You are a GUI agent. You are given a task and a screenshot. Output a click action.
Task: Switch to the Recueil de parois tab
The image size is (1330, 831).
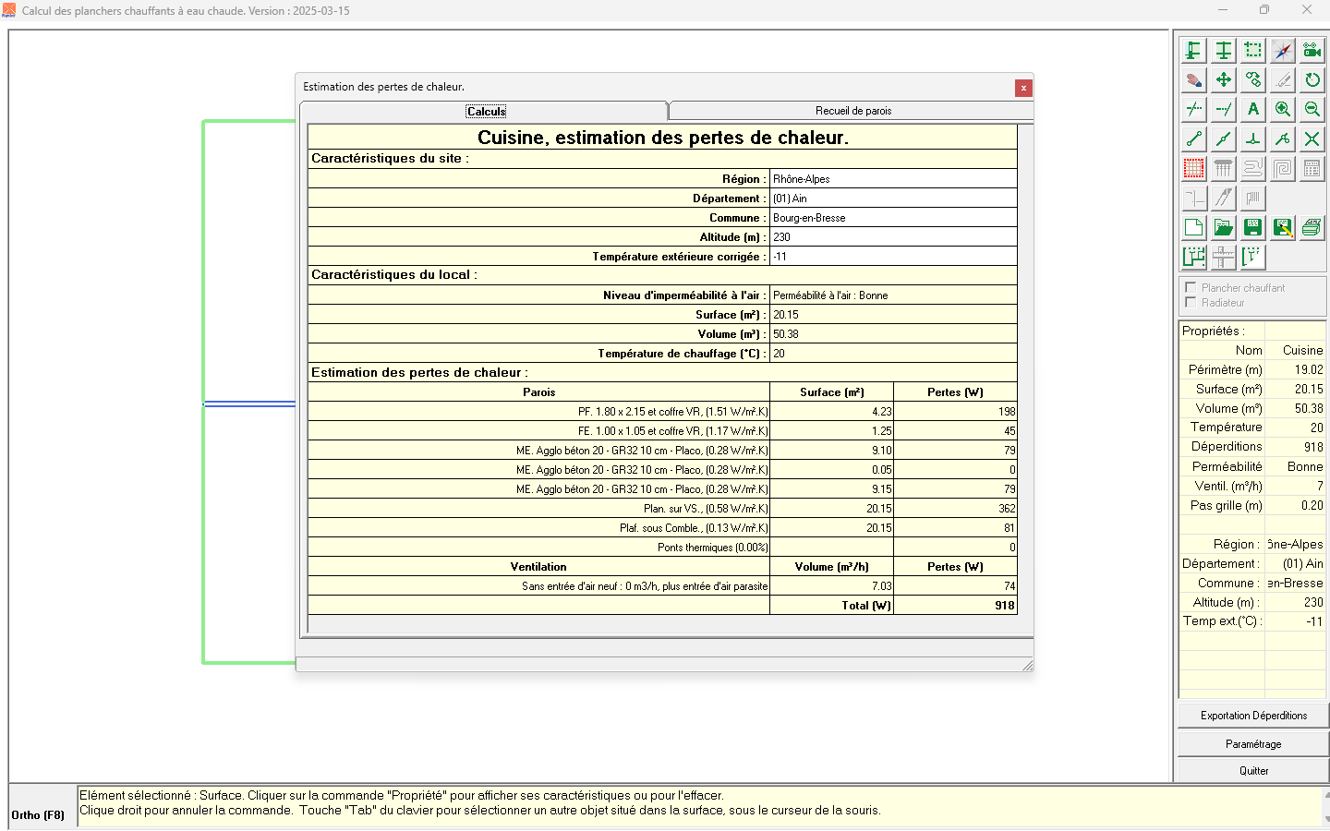850,110
